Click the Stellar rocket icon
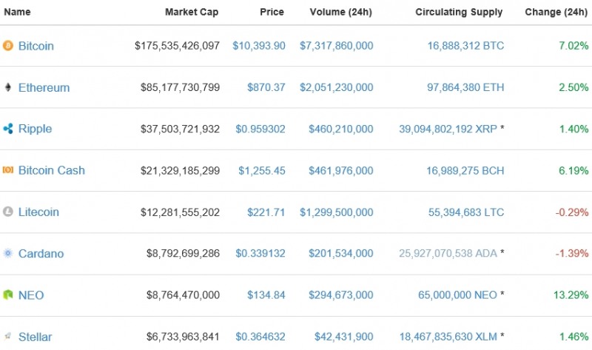This screenshot has width=592, height=350. (x=8, y=337)
